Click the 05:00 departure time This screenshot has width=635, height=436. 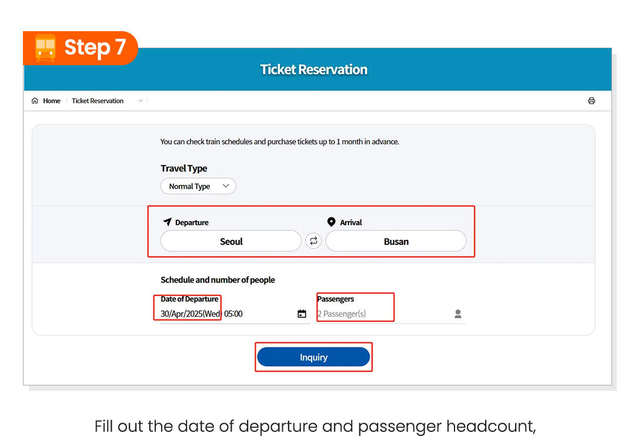point(233,314)
